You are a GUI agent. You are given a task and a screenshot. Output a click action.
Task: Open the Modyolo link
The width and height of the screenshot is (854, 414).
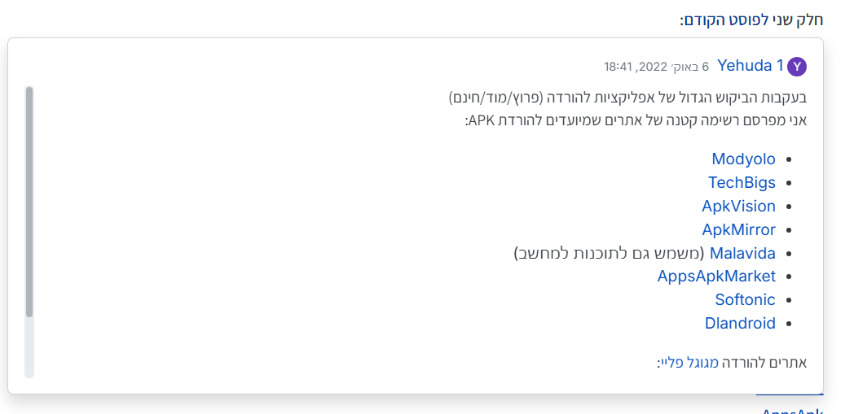[743, 159]
